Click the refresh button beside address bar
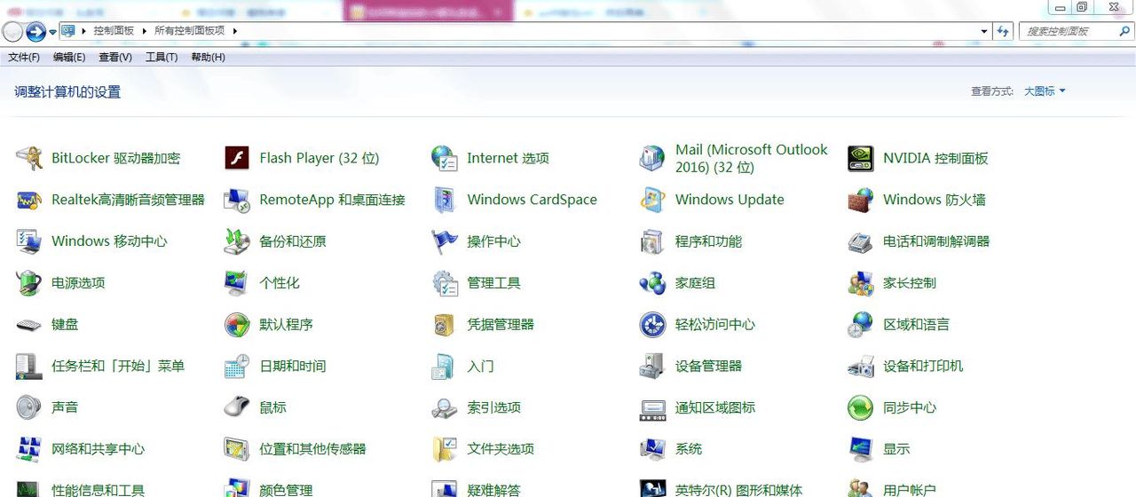Viewport: 1136px width, 497px height. 1003,31
